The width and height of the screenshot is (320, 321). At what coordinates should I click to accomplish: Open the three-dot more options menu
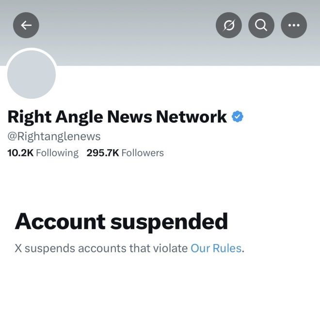click(x=294, y=25)
